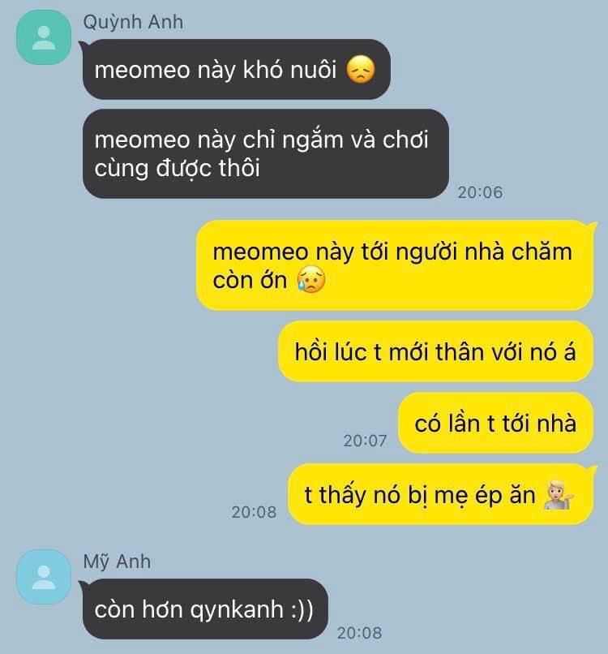Open sender name Quỳnh Anh
Viewport: 608px width, 654px height.
(x=133, y=22)
